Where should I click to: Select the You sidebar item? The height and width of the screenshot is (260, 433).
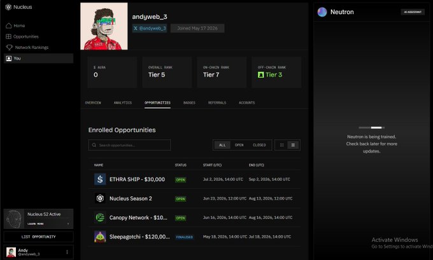(38, 58)
